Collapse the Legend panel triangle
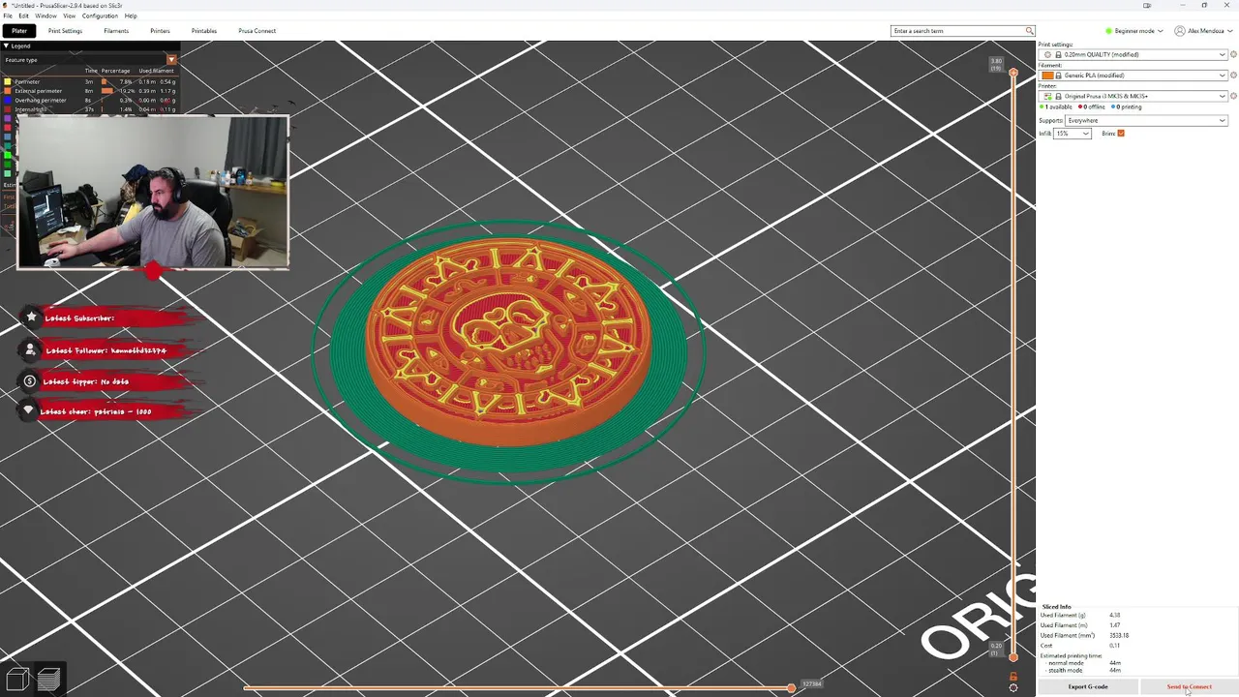The height and width of the screenshot is (697, 1239). (6, 45)
